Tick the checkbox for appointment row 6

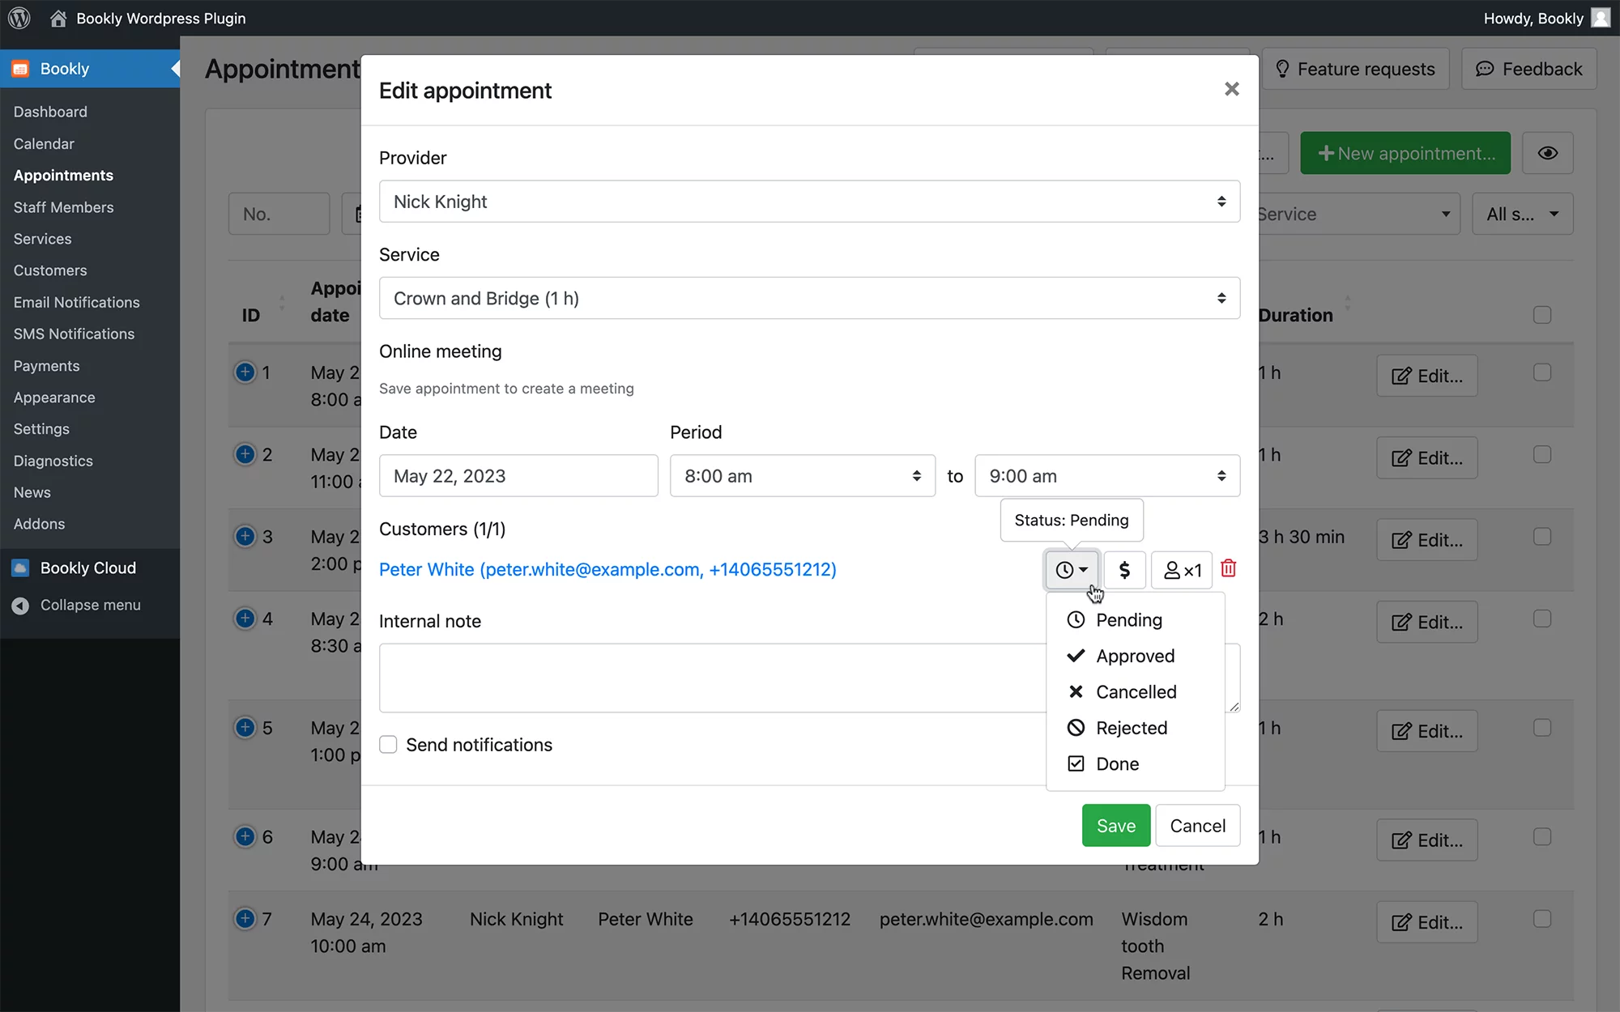1542,836
